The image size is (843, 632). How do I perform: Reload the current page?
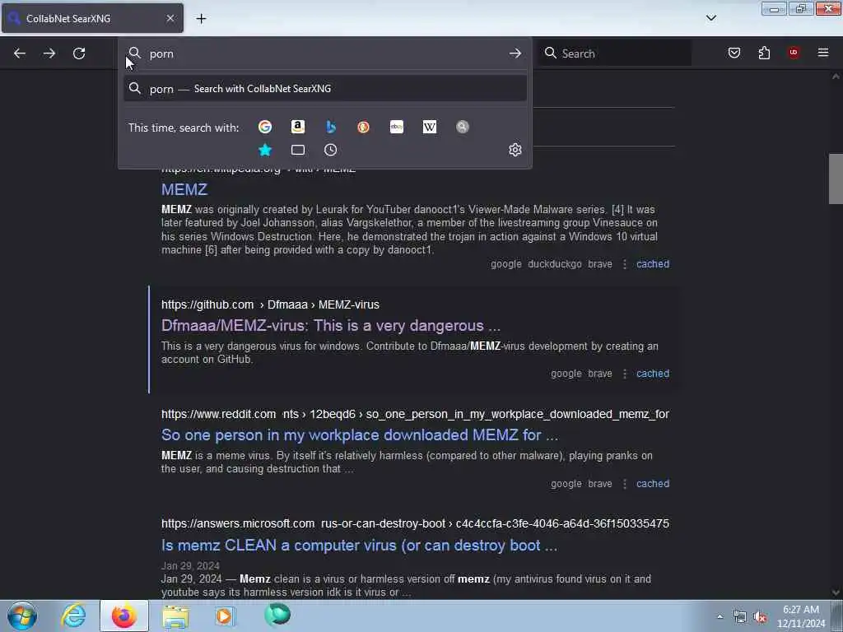(x=79, y=53)
